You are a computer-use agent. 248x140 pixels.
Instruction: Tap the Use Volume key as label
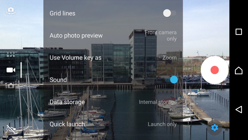point(75,58)
